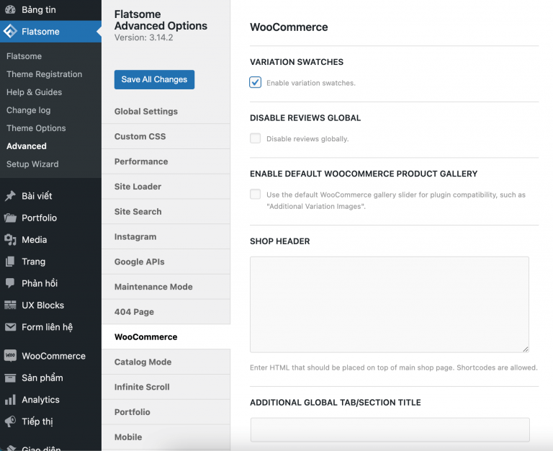Open Global Settings tab

(166, 112)
